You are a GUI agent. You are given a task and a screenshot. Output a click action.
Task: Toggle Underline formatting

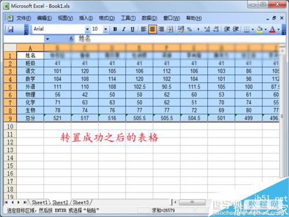[x=132, y=30]
